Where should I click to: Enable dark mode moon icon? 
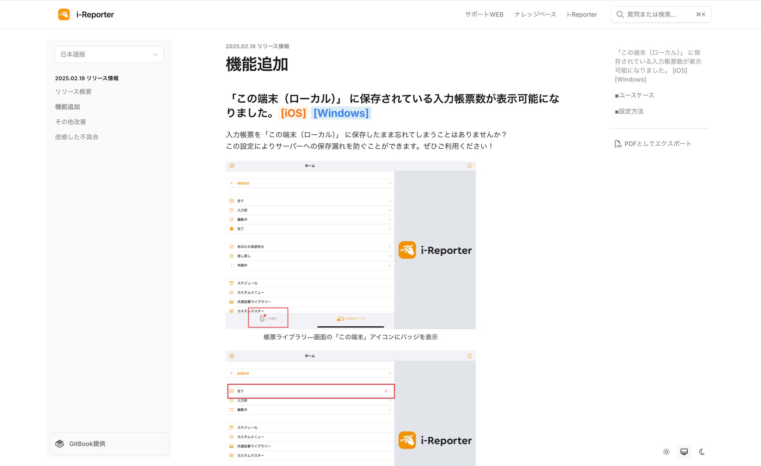(x=702, y=452)
